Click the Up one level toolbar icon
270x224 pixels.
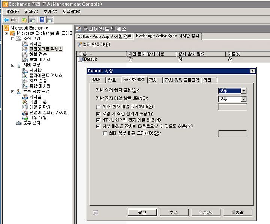24,20
